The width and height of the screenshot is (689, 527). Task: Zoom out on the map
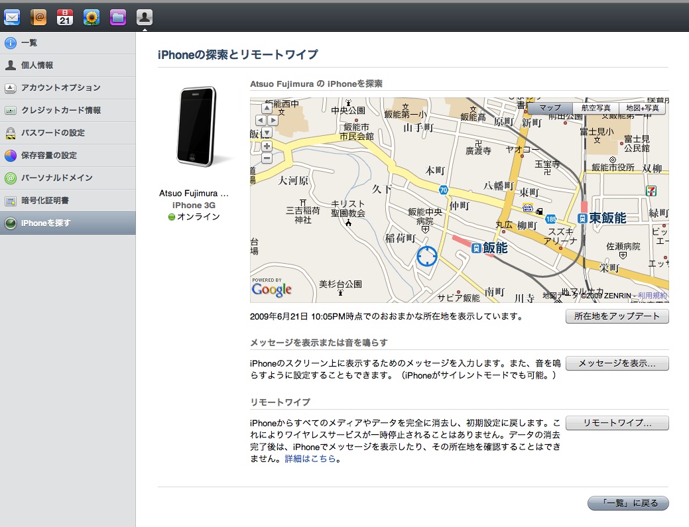pyautogui.click(x=267, y=158)
